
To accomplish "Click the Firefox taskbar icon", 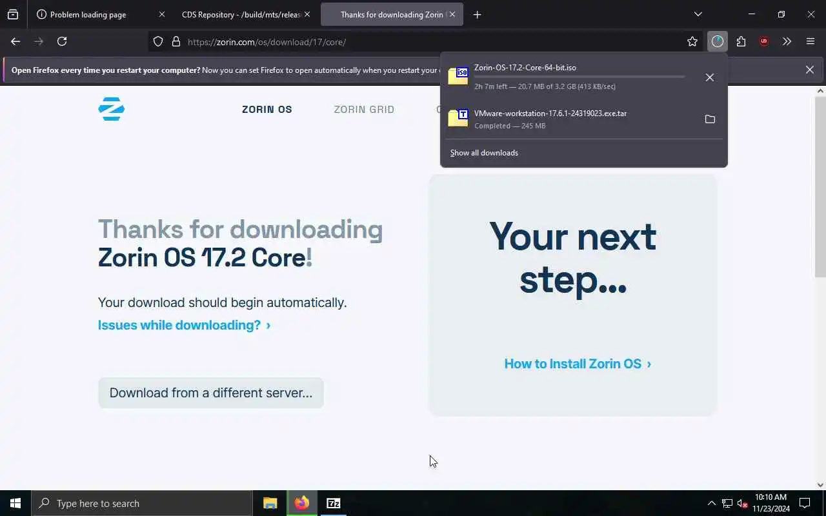I will (x=302, y=503).
